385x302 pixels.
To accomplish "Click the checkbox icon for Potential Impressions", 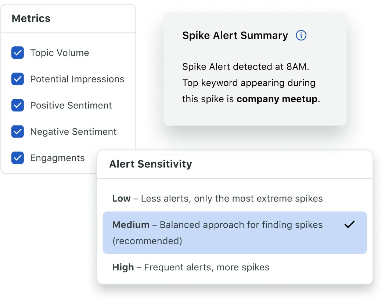I will tap(17, 79).
